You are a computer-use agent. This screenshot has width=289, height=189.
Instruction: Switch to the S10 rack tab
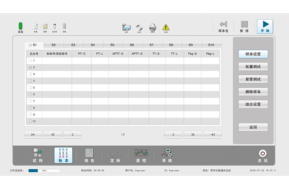tap(211, 45)
